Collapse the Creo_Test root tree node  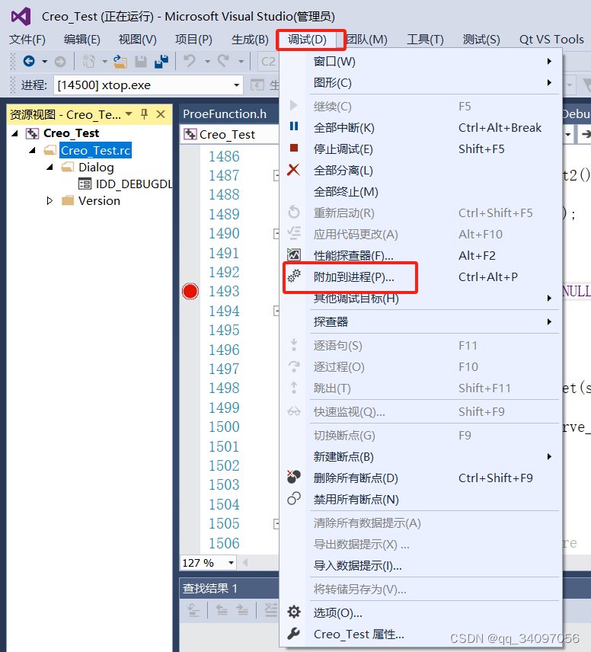[x=15, y=133]
